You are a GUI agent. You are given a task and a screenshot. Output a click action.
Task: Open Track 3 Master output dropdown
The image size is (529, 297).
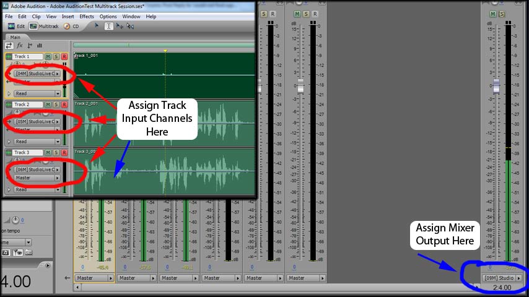click(x=37, y=178)
